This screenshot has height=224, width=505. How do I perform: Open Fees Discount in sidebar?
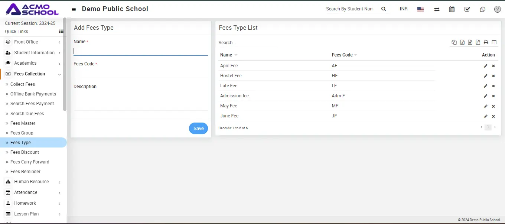coord(25,152)
